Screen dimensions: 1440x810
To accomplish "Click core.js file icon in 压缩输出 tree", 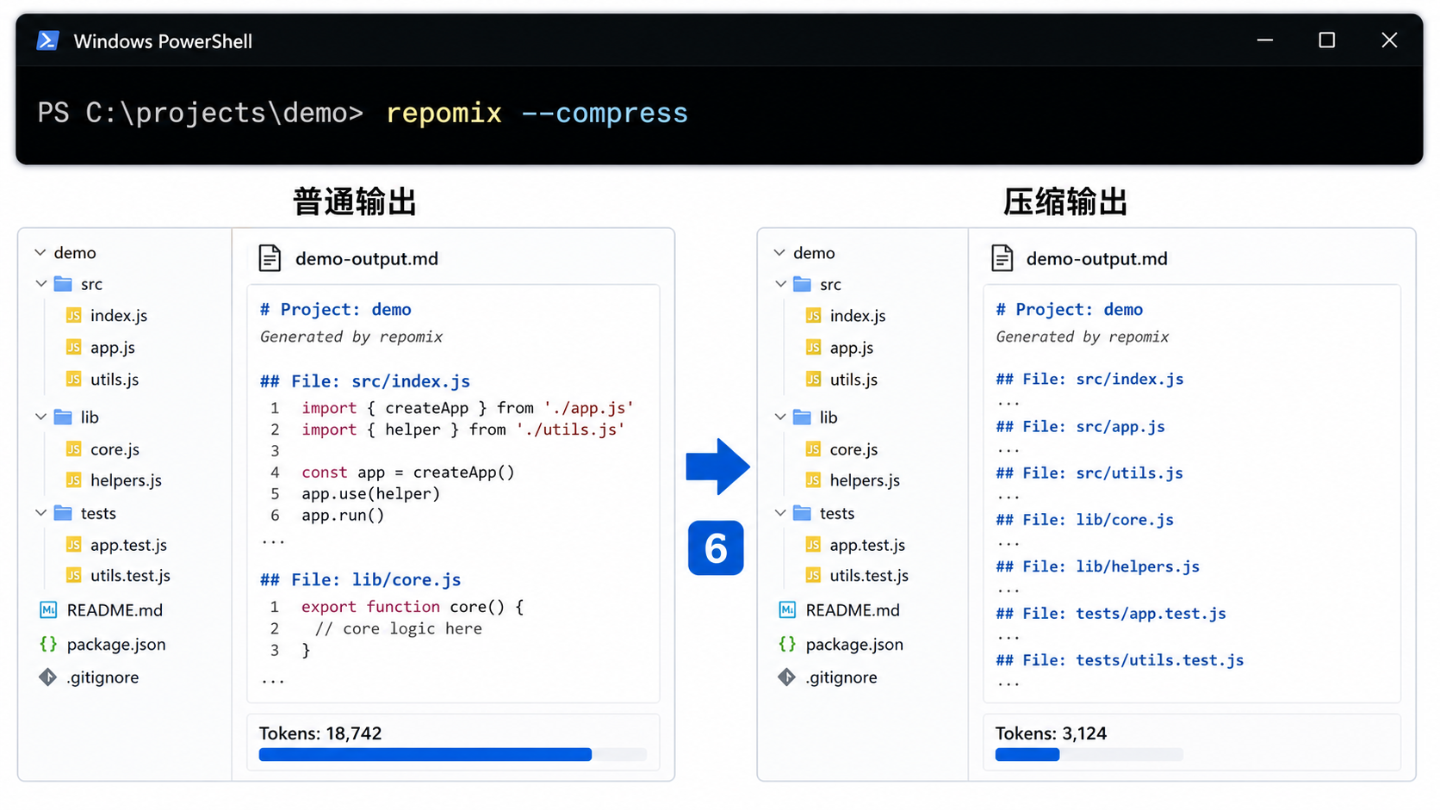I will (813, 449).
